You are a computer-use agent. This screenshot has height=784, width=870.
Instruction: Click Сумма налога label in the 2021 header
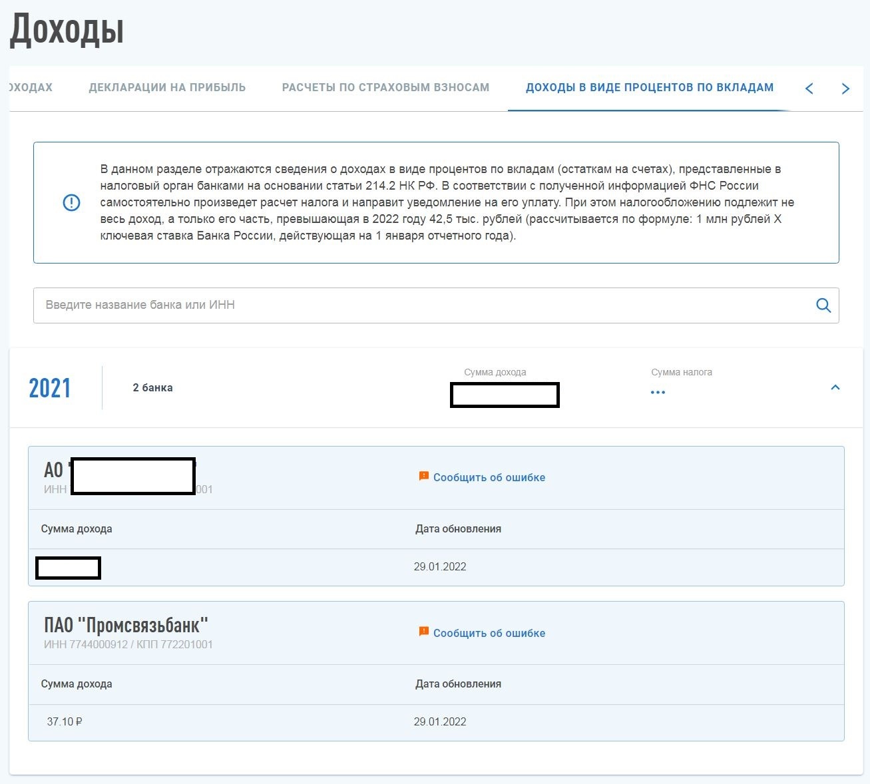[x=682, y=372]
